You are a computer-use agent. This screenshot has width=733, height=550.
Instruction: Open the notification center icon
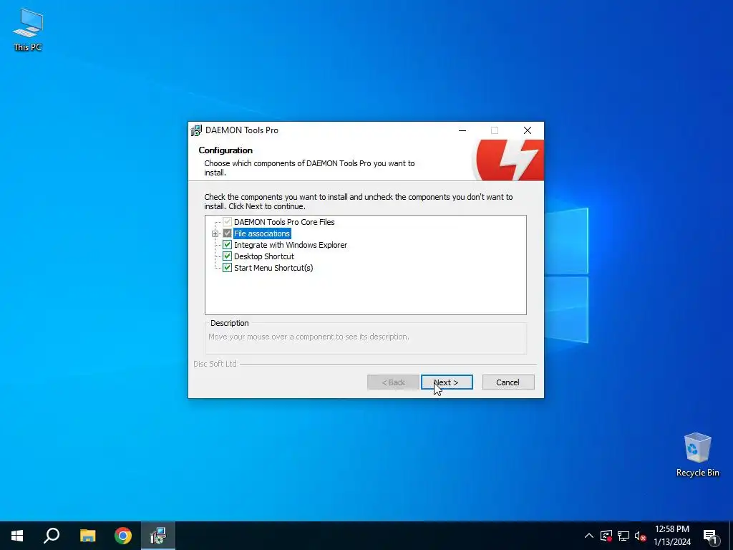tap(711, 536)
